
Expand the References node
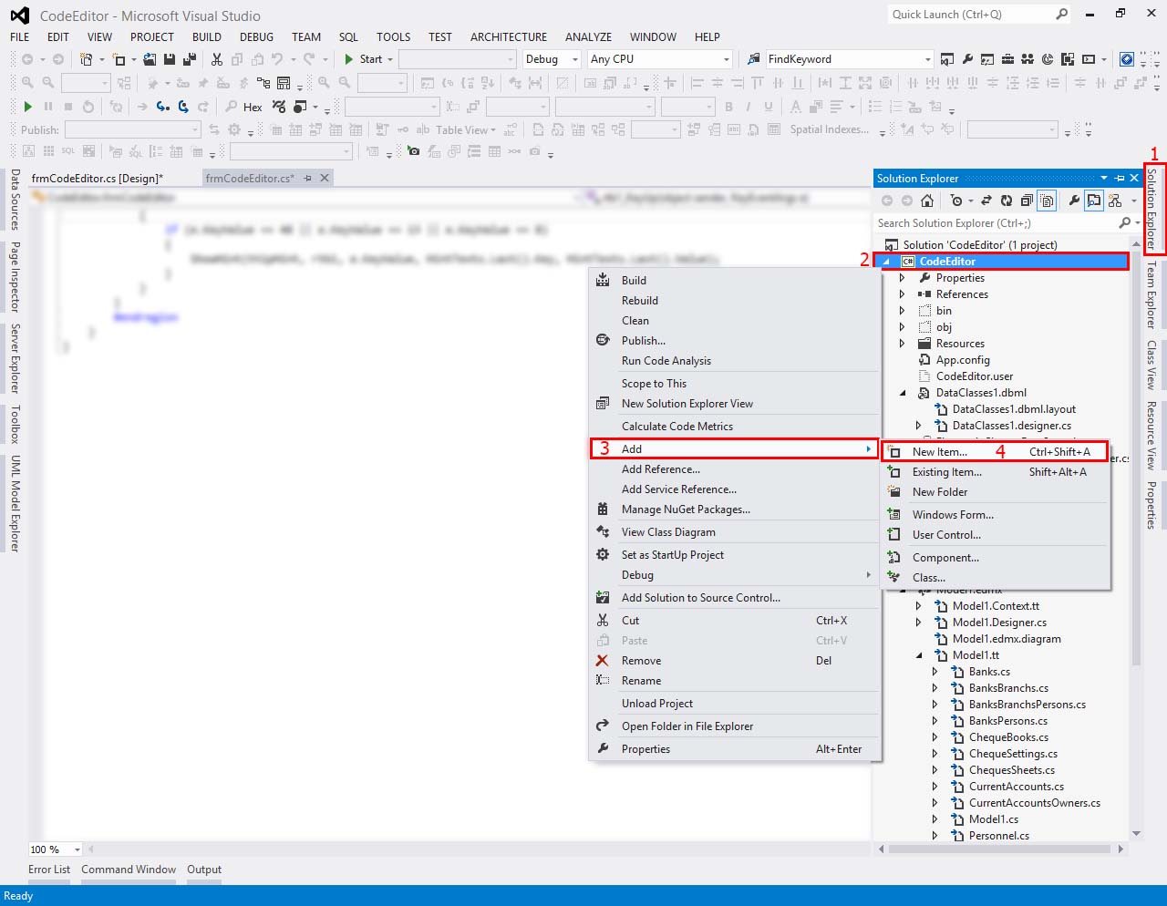tap(902, 294)
